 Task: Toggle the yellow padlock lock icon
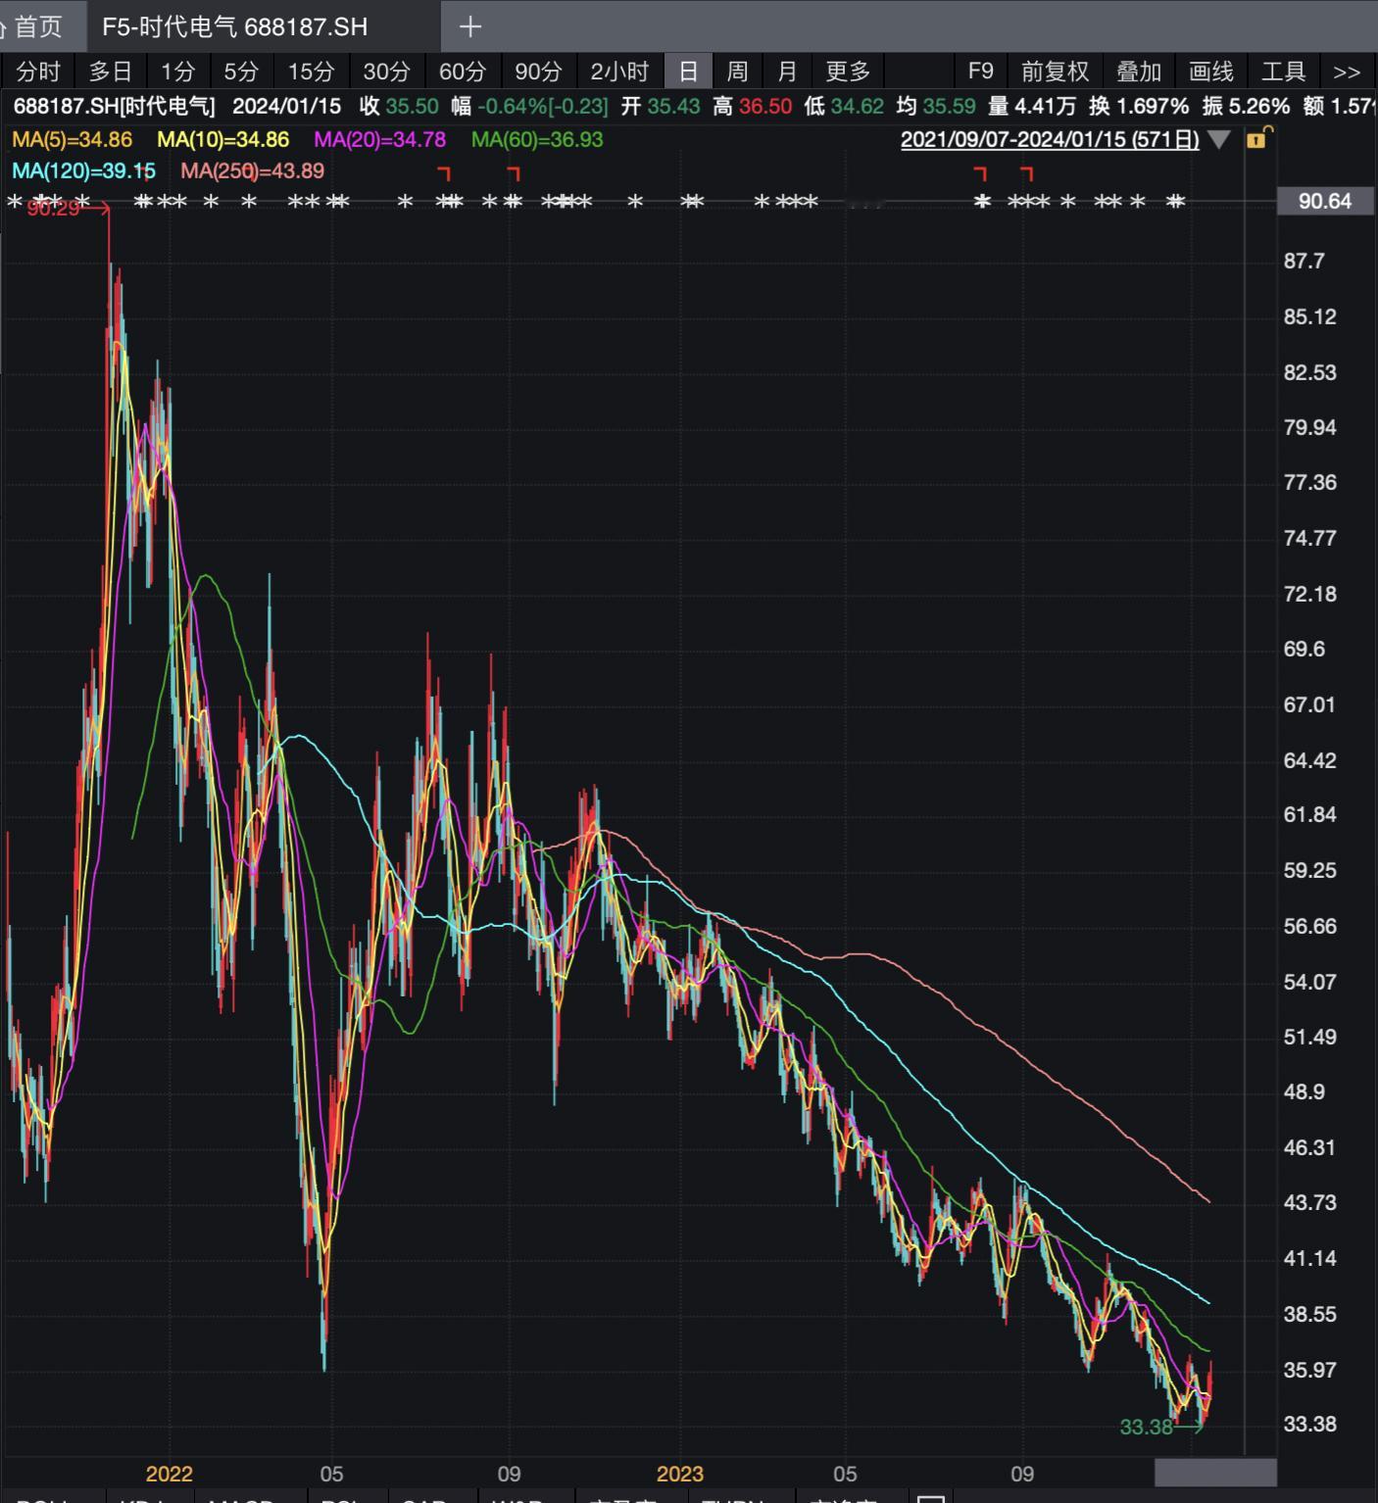[x=1257, y=138]
